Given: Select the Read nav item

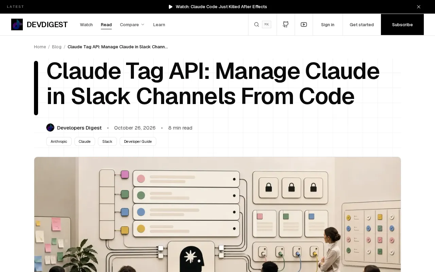Looking at the screenshot, I should (106, 24).
